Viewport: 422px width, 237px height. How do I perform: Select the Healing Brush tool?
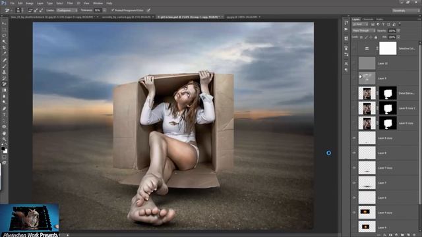[4, 60]
